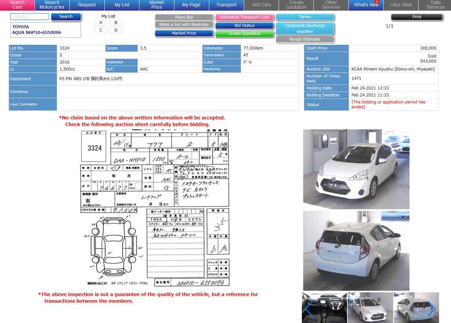
Task: Select the TOYOTA AQUA NHP10-6550096 title
Action: (36, 30)
